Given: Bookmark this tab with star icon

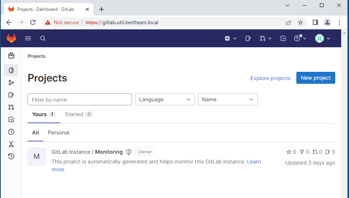Looking at the screenshot, I should click(x=300, y=22).
